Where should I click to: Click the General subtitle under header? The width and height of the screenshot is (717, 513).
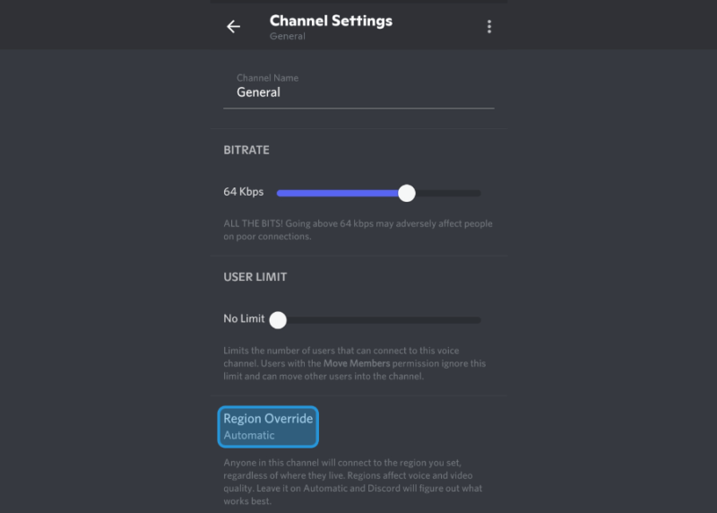pyautogui.click(x=287, y=36)
